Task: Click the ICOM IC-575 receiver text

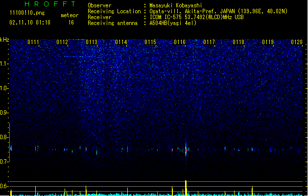Action: 196,17
